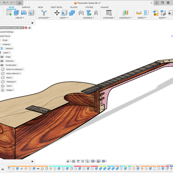Close the Parametric-Guitar-08 document tab
This screenshot has height=173, width=173.
152,3
